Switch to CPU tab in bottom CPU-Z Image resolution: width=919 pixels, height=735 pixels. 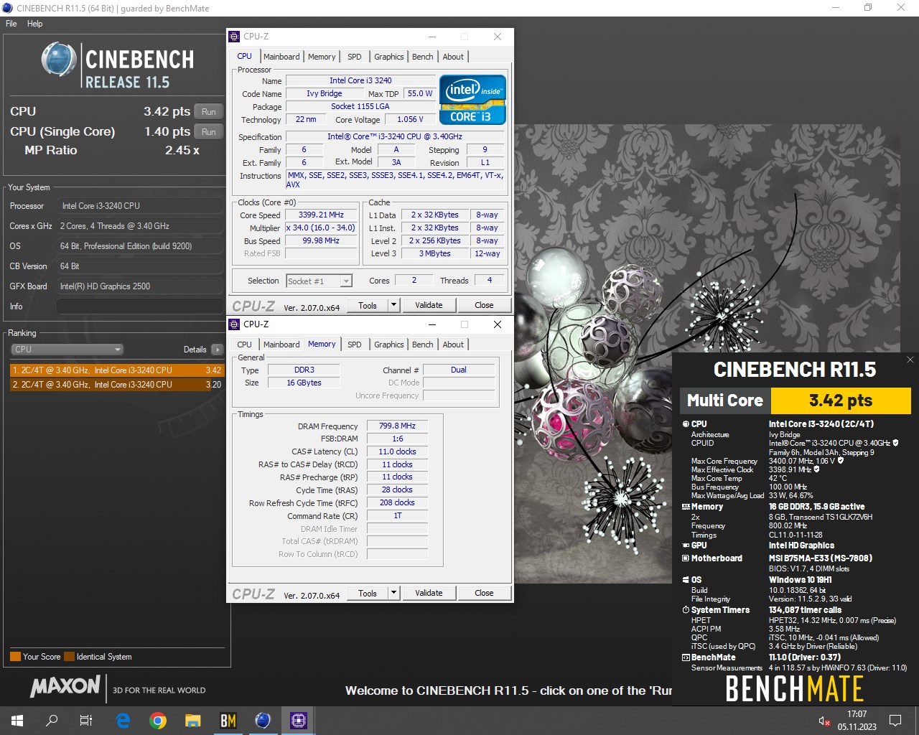tap(245, 345)
